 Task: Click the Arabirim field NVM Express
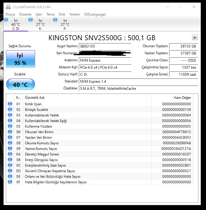(x=105, y=60)
